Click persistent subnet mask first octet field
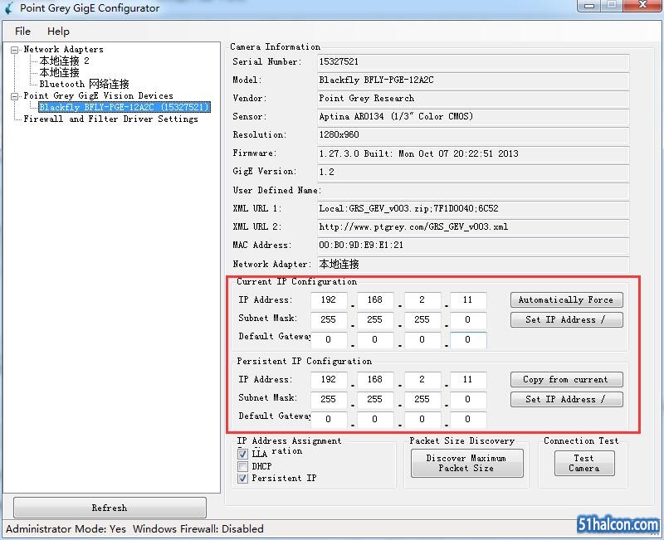 pos(329,399)
